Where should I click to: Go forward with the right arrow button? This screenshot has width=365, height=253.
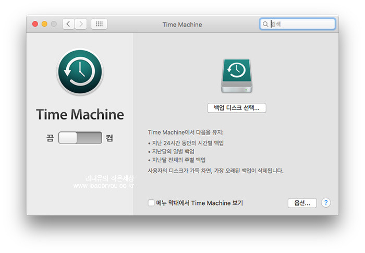click(x=81, y=24)
